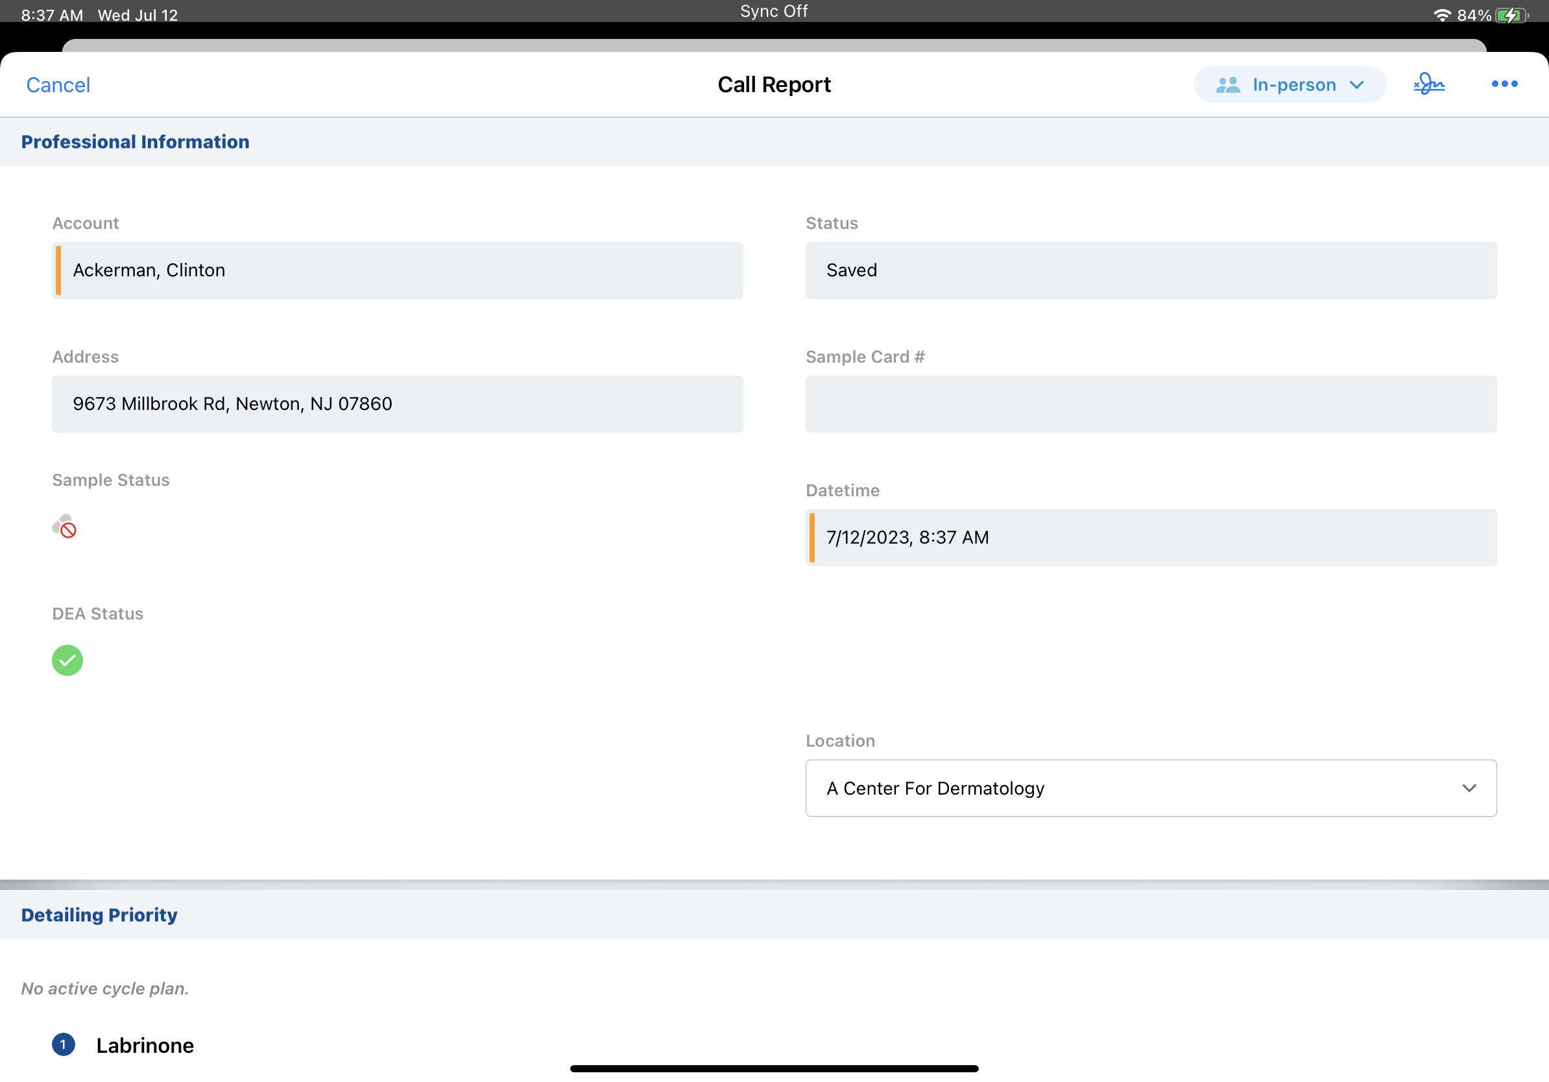Cancel the Call Report
The height and width of the screenshot is (1082, 1549).
pyautogui.click(x=58, y=85)
